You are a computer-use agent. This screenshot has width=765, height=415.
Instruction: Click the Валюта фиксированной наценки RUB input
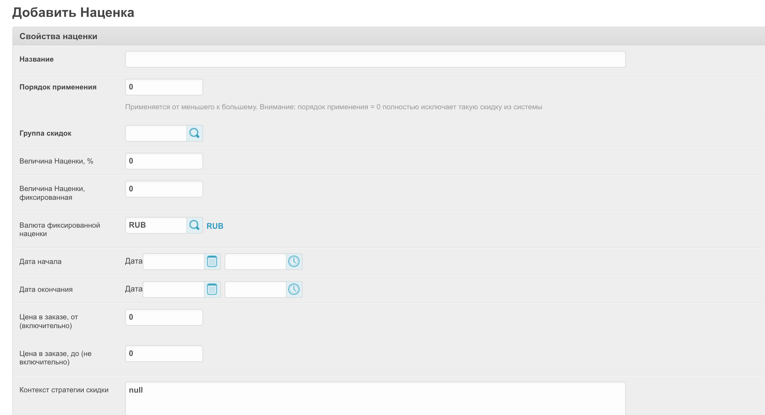tap(156, 225)
